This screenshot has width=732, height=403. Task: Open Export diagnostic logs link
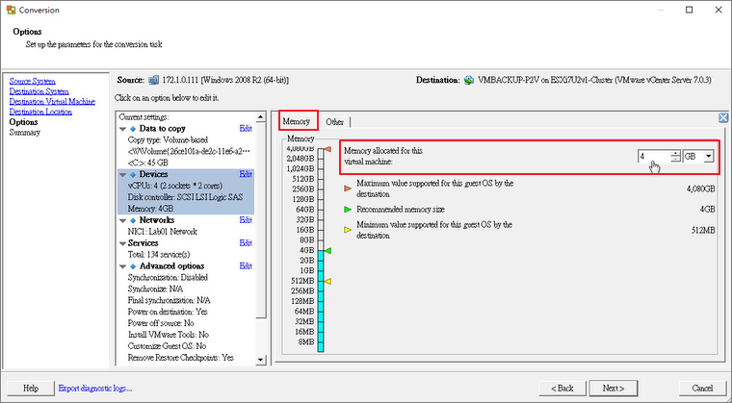tap(95, 388)
